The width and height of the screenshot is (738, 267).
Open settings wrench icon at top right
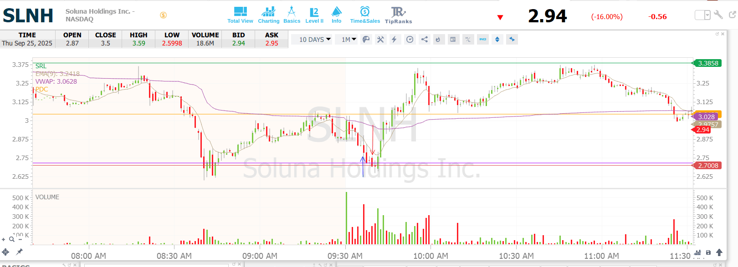tap(718, 15)
